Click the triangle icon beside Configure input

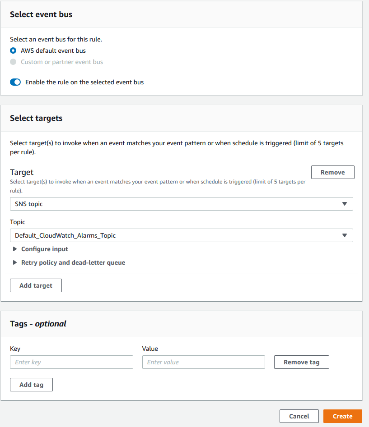(15, 249)
